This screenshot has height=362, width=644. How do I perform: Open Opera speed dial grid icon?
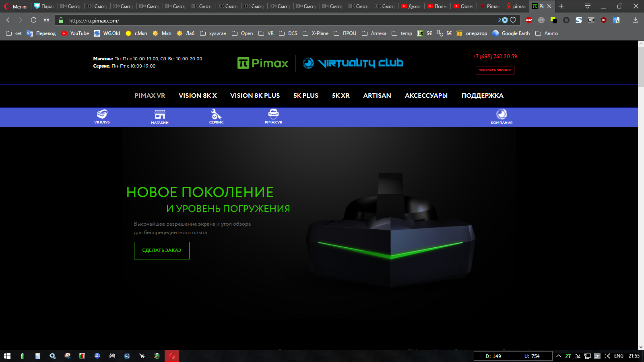[x=47, y=20]
